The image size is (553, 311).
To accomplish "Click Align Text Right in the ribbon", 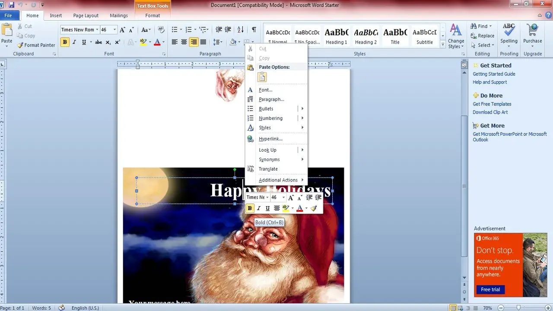I will (194, 42).
